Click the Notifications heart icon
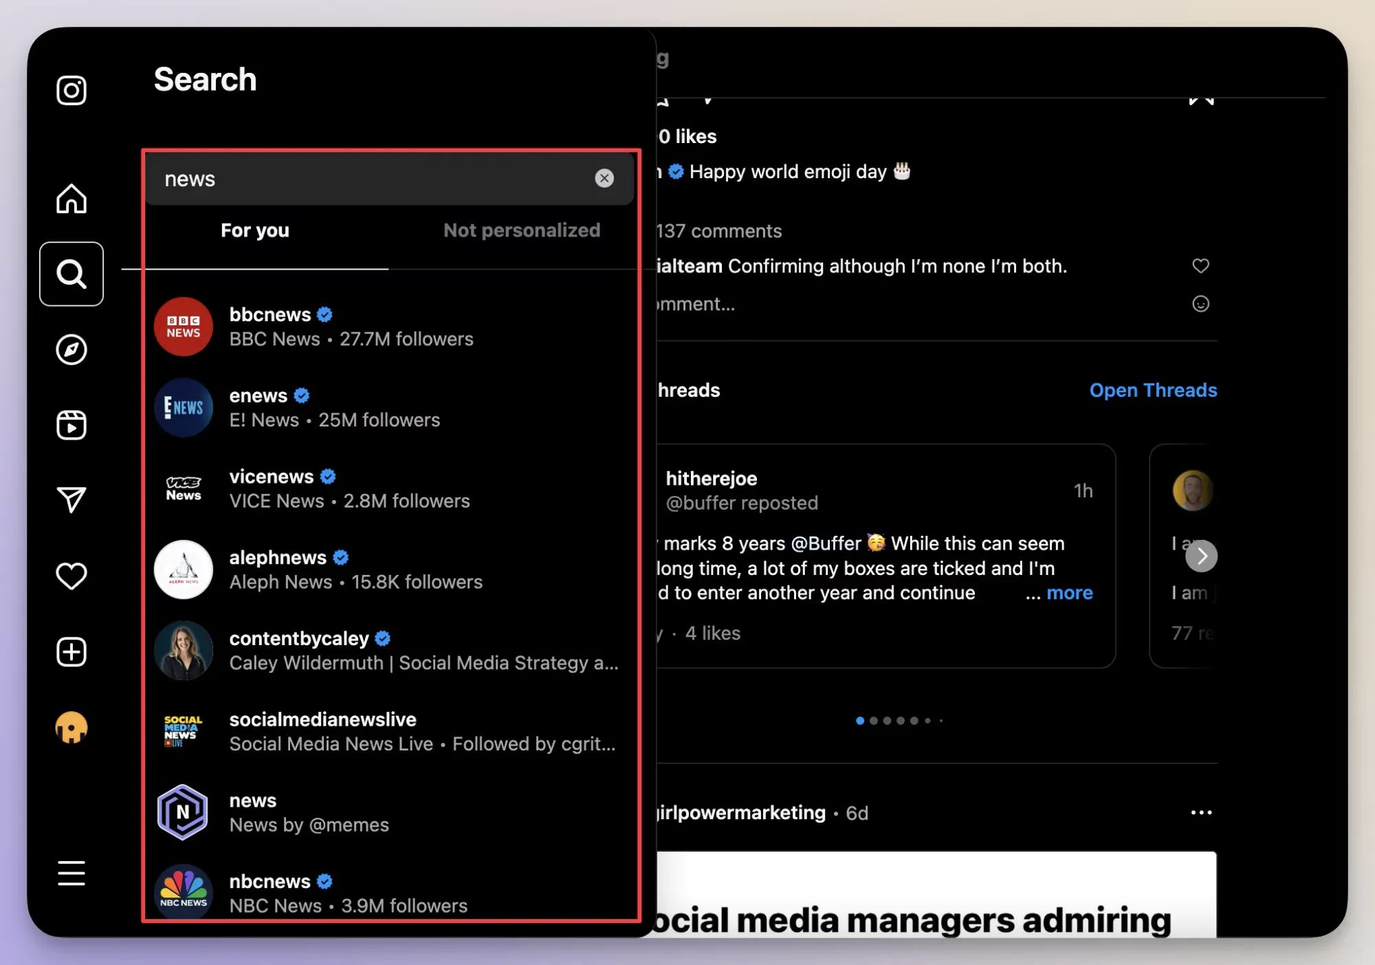The image size is (1375, 965). pos(71,576)
